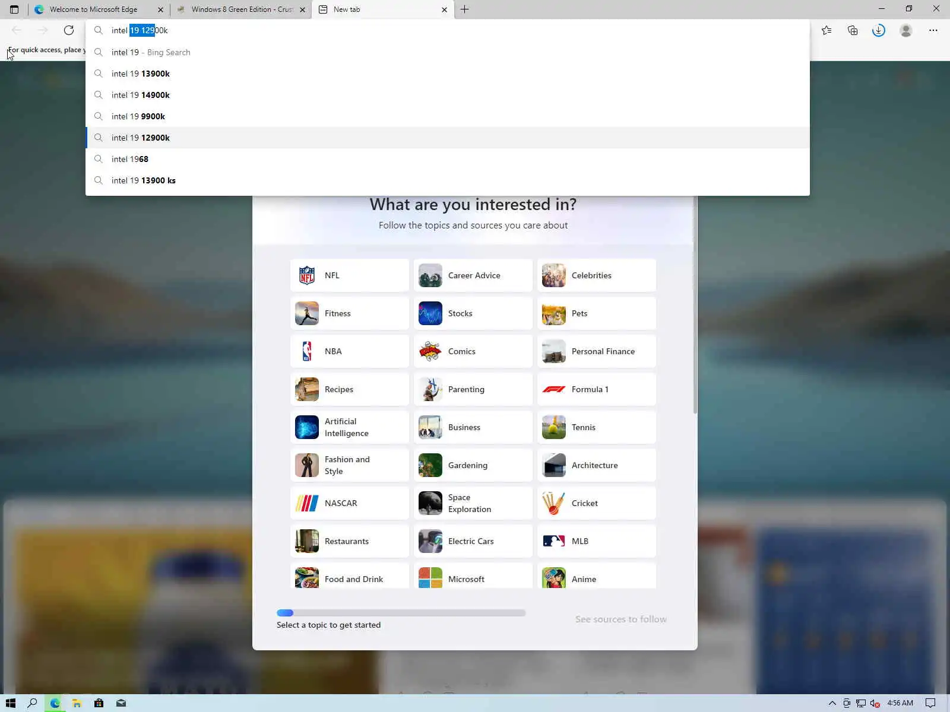Follow the Career Advice topic

point(473,275)
